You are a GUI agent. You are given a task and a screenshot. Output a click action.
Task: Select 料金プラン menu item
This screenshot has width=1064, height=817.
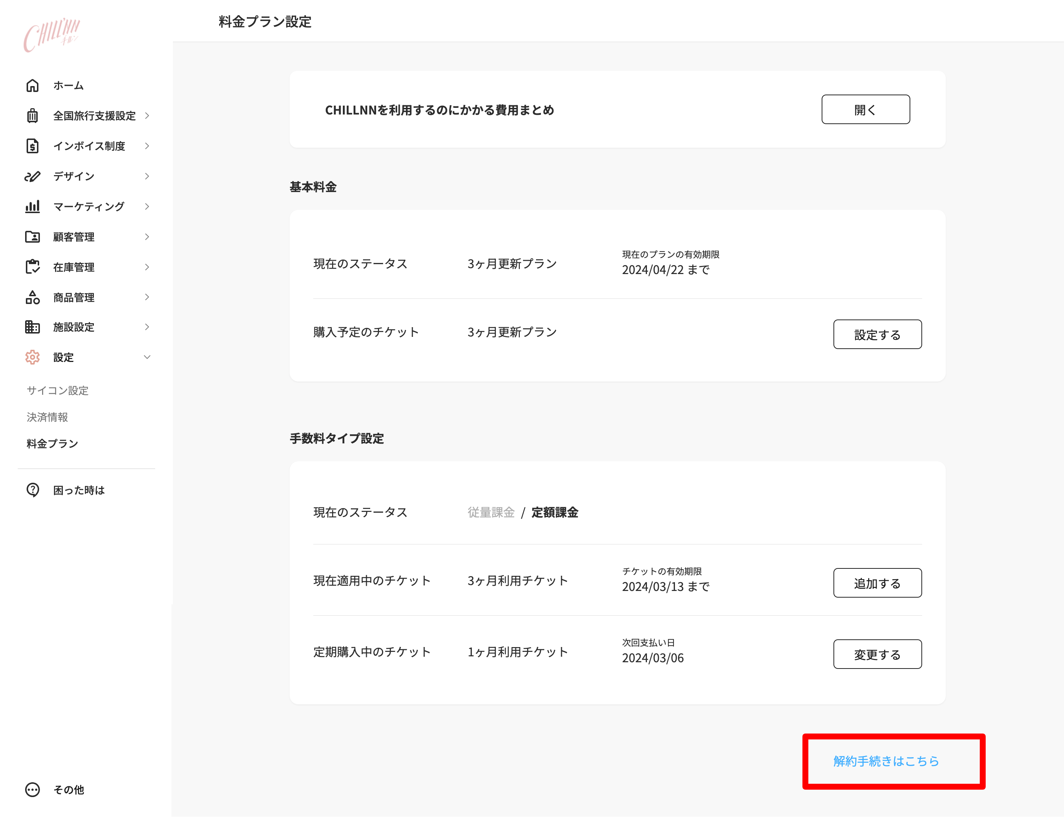click(x=52, y=444)
